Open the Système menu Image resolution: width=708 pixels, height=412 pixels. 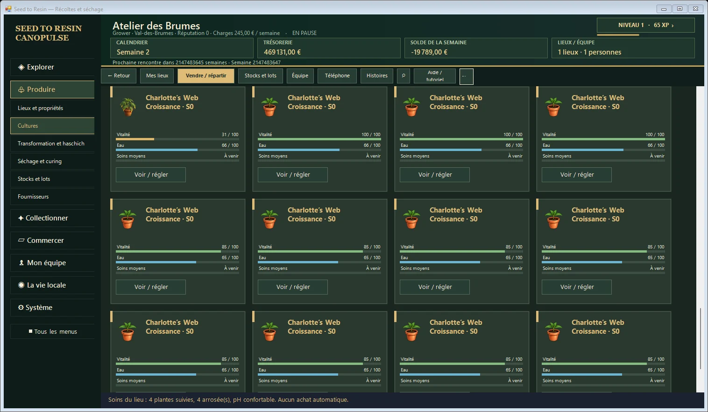(x=52, y=308)
